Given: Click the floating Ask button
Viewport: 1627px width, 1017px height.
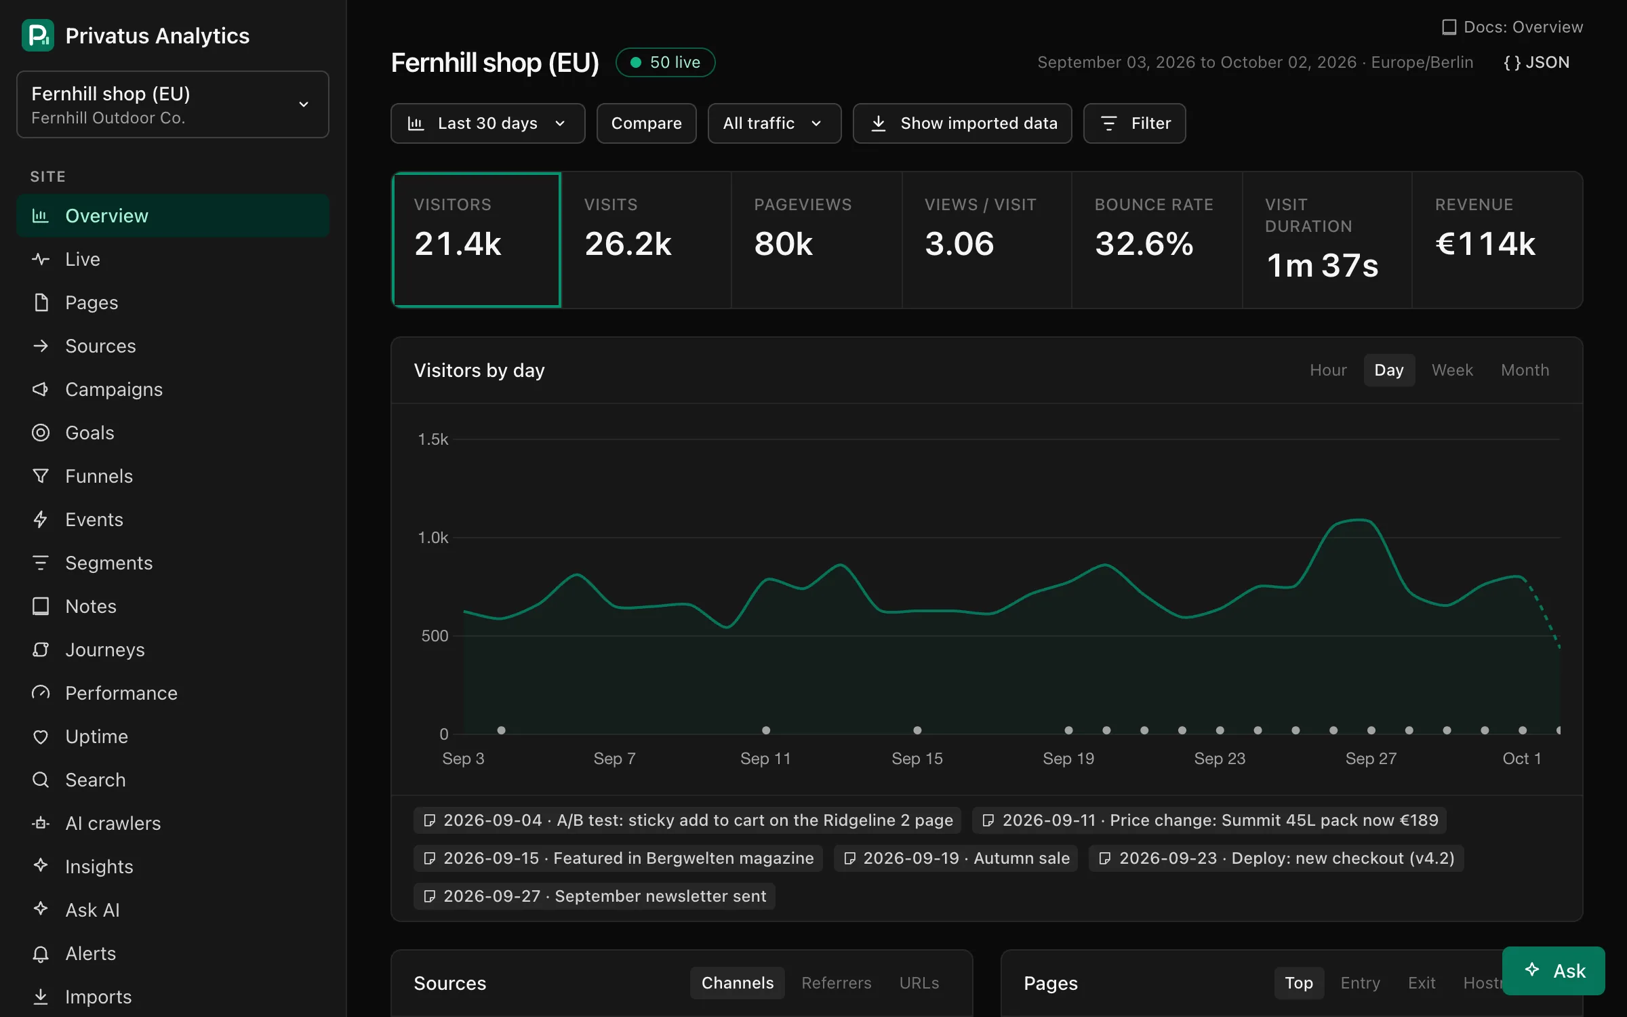Looking at the screenshot, I should [x=1554, y=971].
